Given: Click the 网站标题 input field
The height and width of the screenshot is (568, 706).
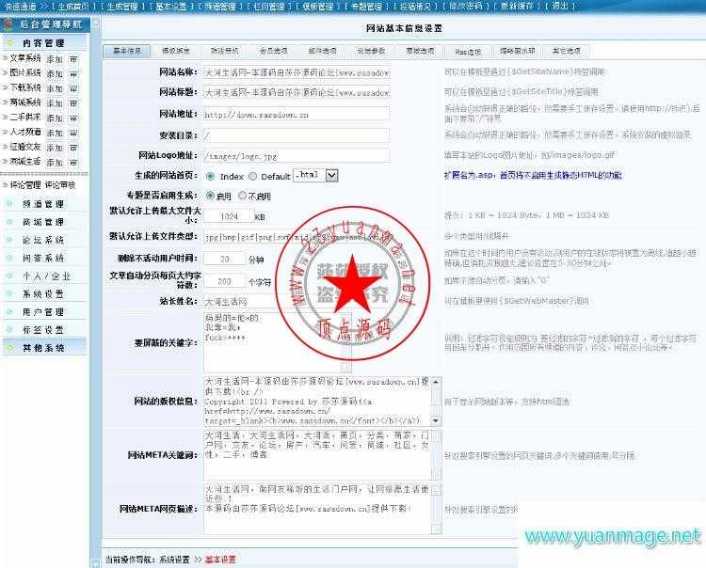Looking at the screenshot, I should (x=297, y=93).
